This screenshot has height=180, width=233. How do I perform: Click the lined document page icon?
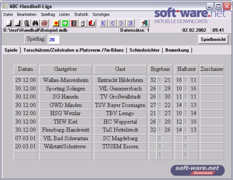point(18,23)
